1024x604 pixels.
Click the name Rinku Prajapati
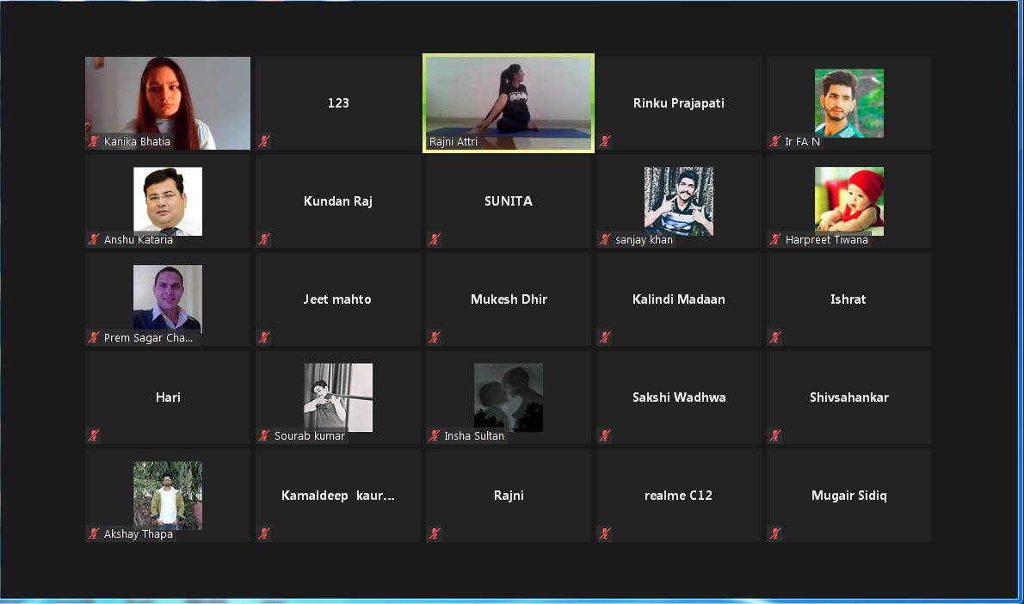(x=679, y=103)
